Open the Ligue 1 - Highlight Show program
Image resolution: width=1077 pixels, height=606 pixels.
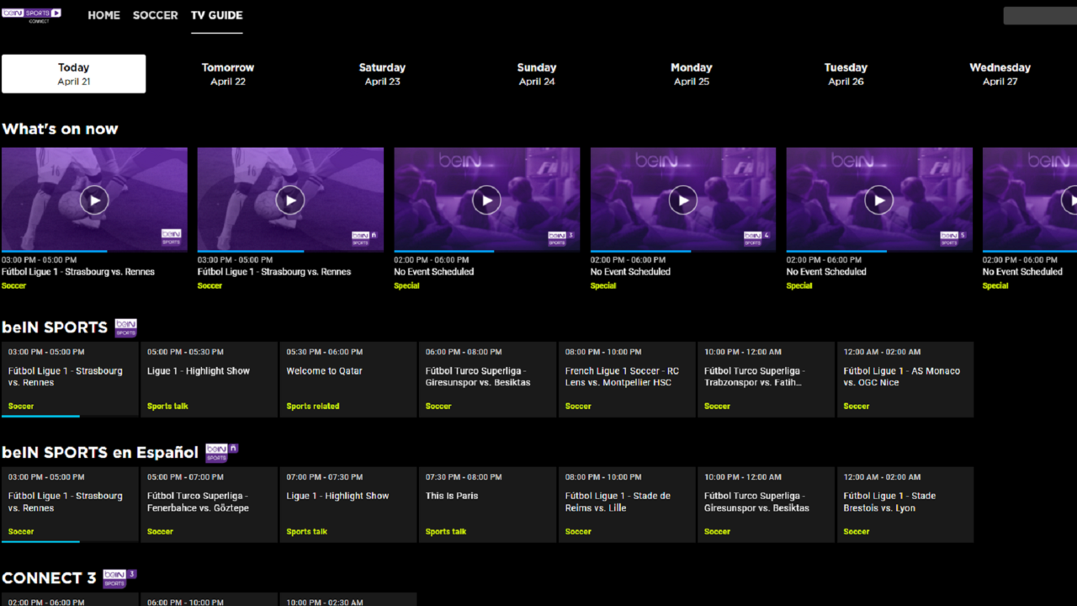208,379
